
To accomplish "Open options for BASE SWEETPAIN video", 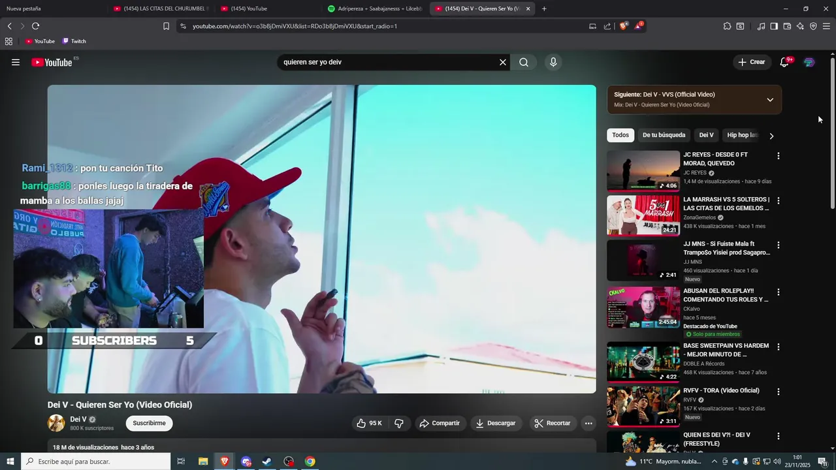I will (778, 347).
